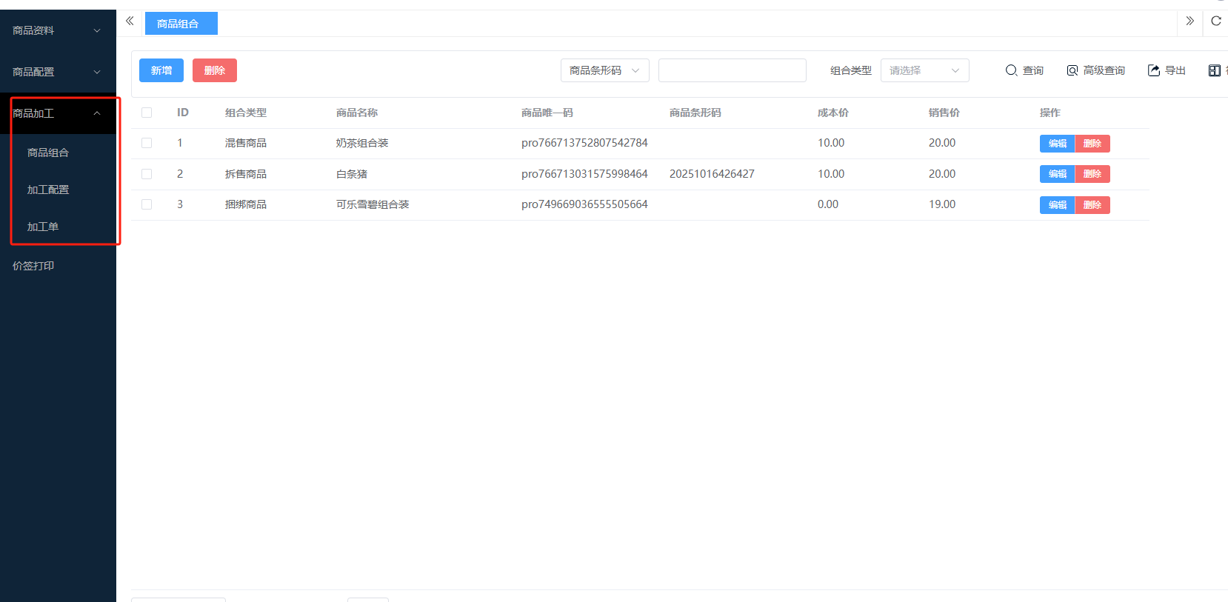Check the row for 奶茶组合装
Image resolution: width=1228 pixels, height=602 pixels.
point(147,143)
